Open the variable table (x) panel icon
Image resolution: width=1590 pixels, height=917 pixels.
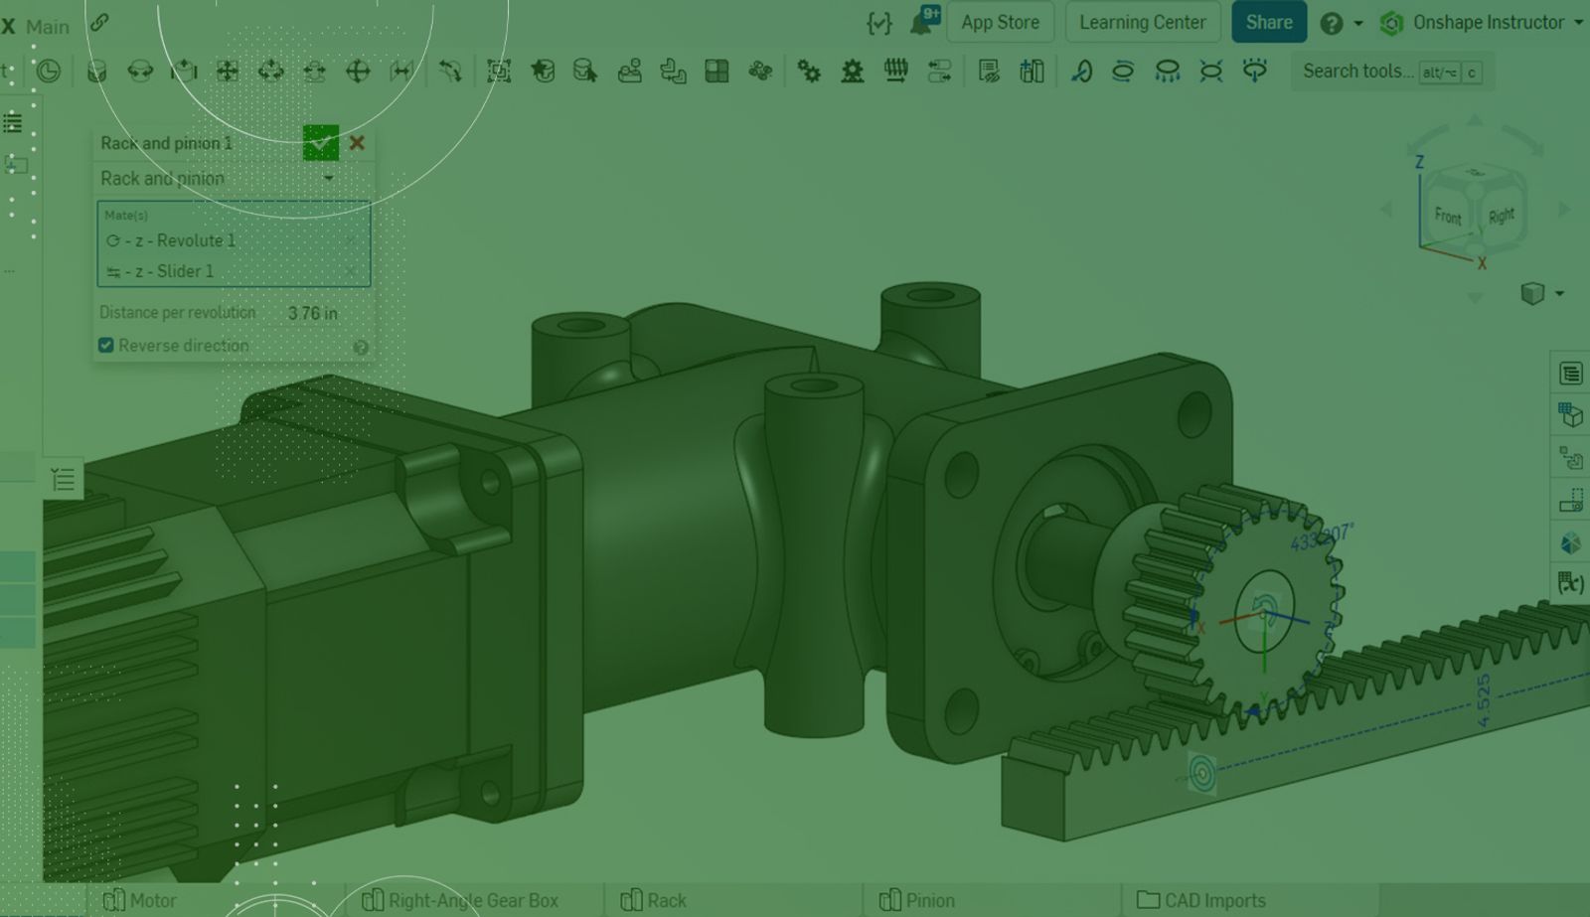[x=1570, y=583]
